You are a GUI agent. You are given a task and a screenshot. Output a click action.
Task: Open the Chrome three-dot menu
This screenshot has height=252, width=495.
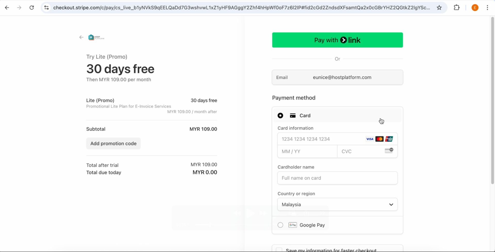coord(487,8)
